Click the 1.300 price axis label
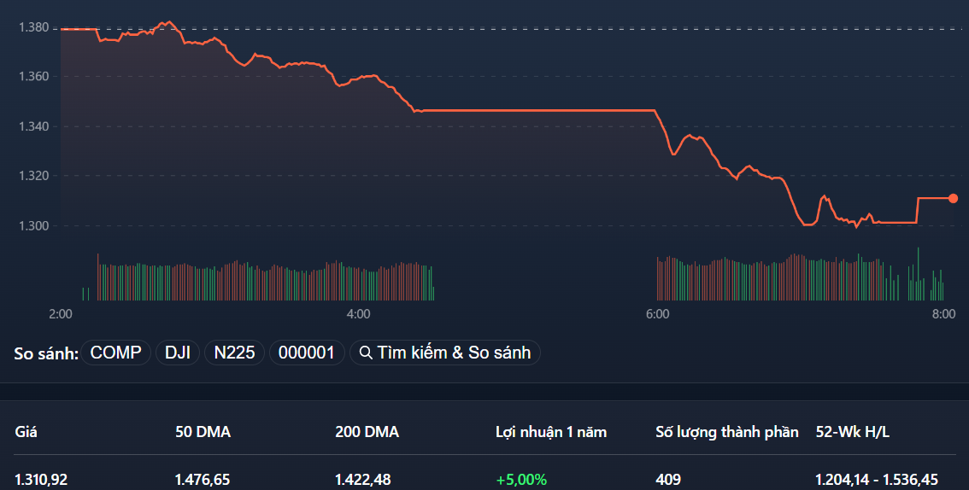This screenshot has height=490, width=969. pyautogui.click(x=34, y=225)
